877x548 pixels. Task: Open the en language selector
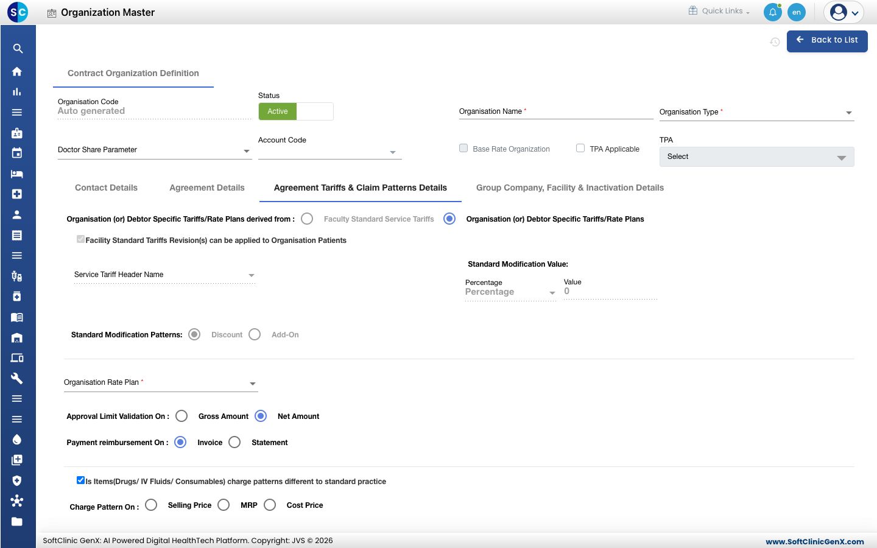point(796,12)
